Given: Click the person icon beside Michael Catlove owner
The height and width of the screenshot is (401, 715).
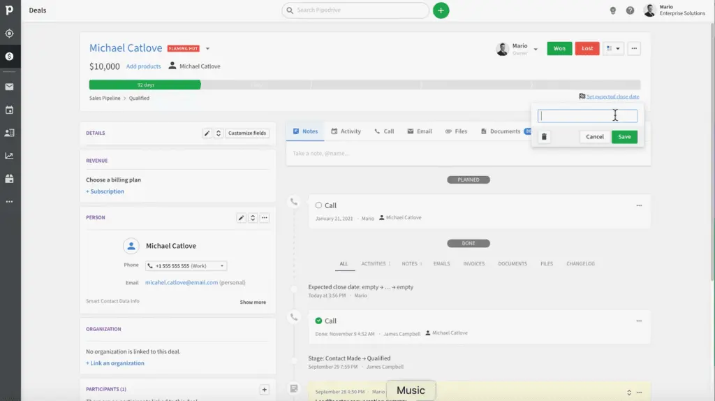Looking at the screenshot, I should pos(172,66).
